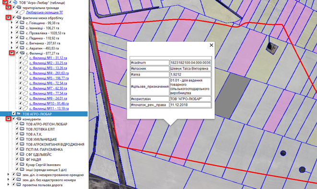This screenshot has height=189, width=317.
Task: Click folder icon of фактична межа обробітку
Action: pyautogui.click(x=19, y=18)
